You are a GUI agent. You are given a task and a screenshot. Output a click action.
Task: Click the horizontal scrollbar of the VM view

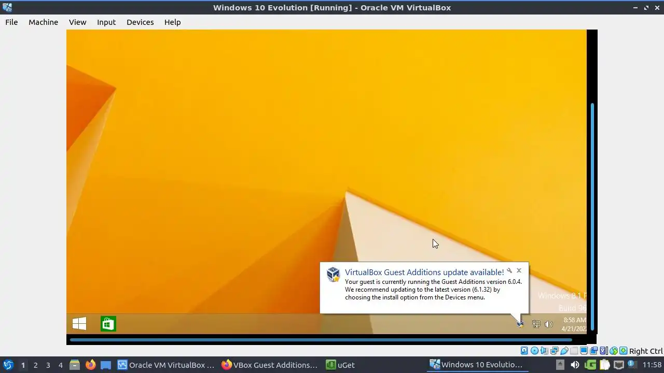pyautogui.click(x=321, y=340)
